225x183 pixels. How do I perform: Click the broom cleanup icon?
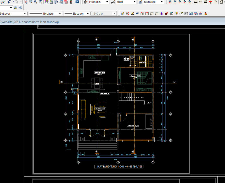pos(205,14)
